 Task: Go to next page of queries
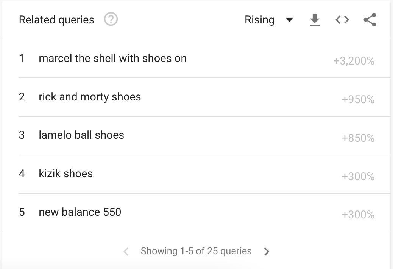coord(267,252)
